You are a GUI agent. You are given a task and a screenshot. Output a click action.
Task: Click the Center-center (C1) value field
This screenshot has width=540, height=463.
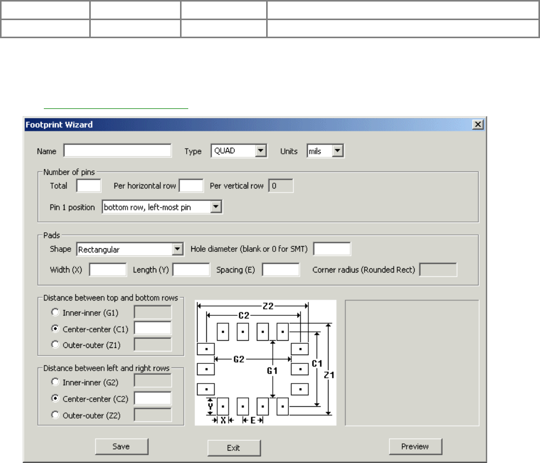point(153,328)
